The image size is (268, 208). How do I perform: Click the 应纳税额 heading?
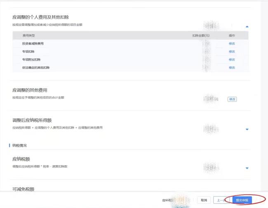[21, 159]
